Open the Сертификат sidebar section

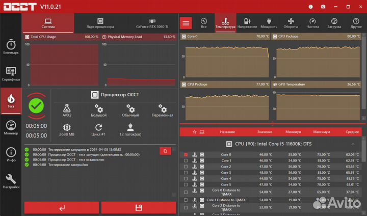11,74
